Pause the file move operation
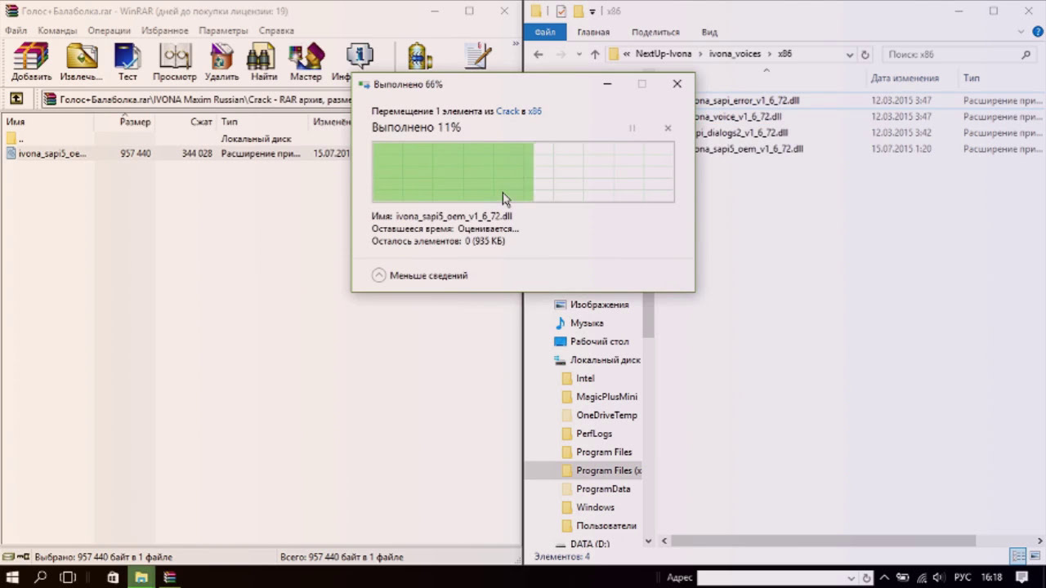The image size is (1046, 588). 632,128
